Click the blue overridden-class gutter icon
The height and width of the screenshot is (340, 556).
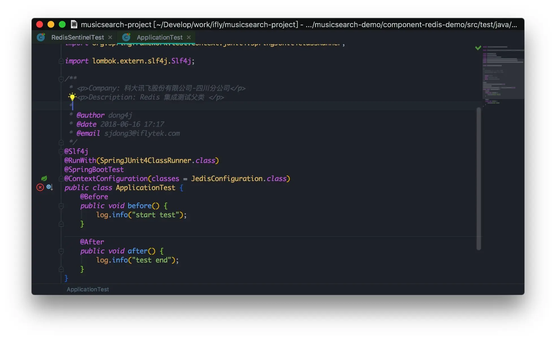tap(49, 187)
